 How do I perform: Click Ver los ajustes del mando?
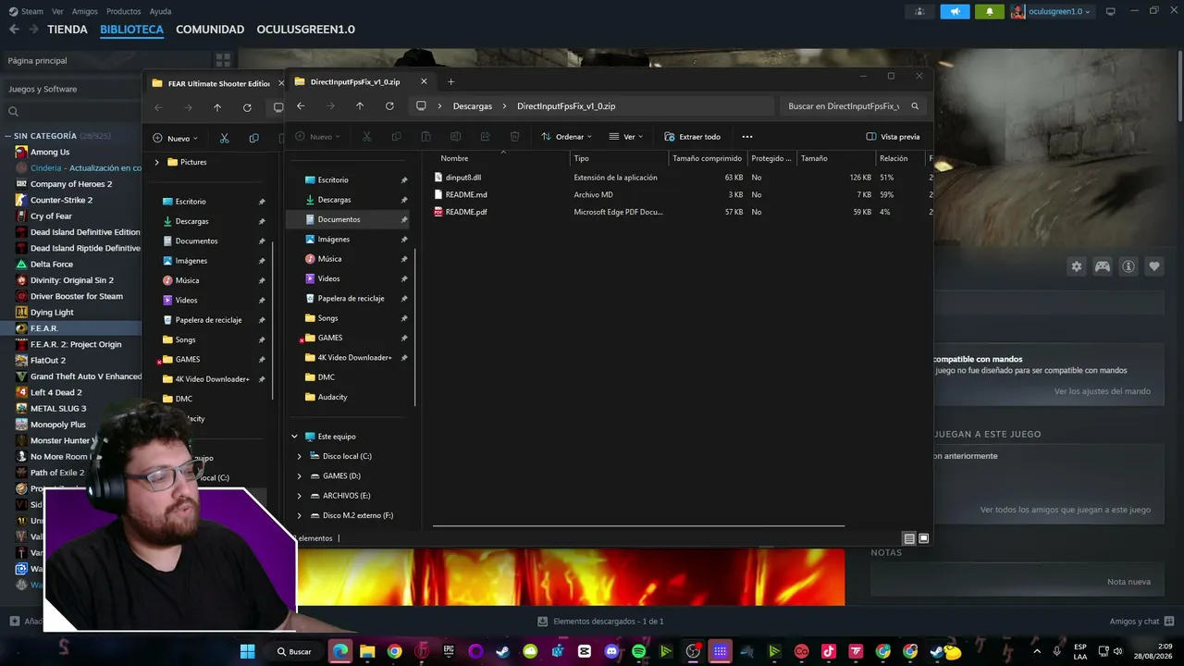tap(1103, 391)
